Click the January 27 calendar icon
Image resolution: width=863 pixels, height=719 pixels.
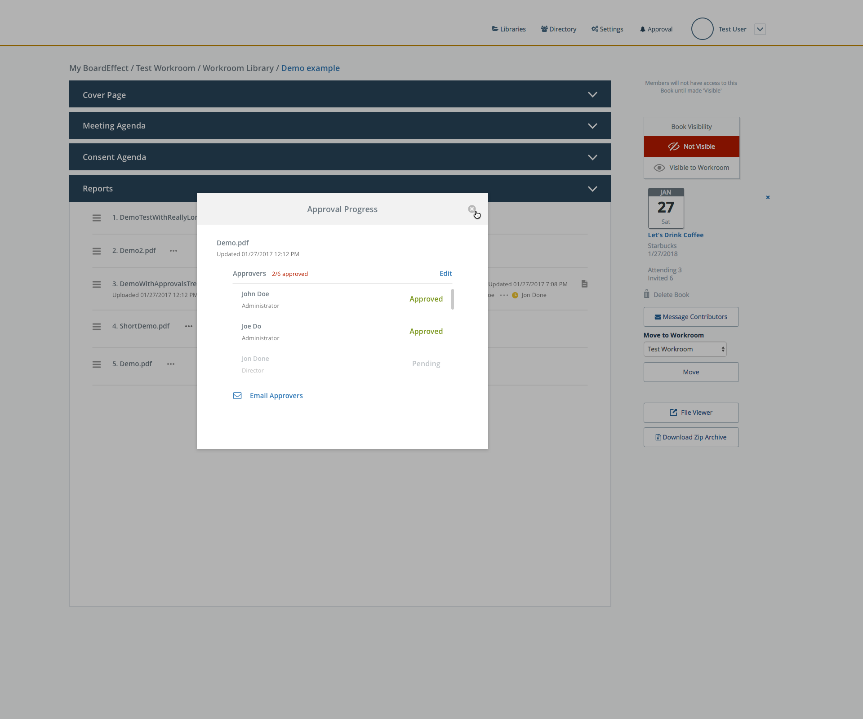tap(666, 208)
